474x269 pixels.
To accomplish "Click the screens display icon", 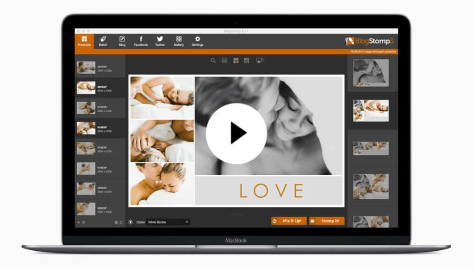I will click(x=260, y=61).
